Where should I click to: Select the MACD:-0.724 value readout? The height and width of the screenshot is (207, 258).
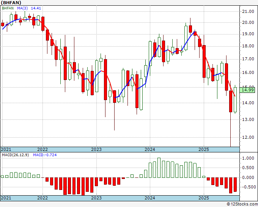45,155
